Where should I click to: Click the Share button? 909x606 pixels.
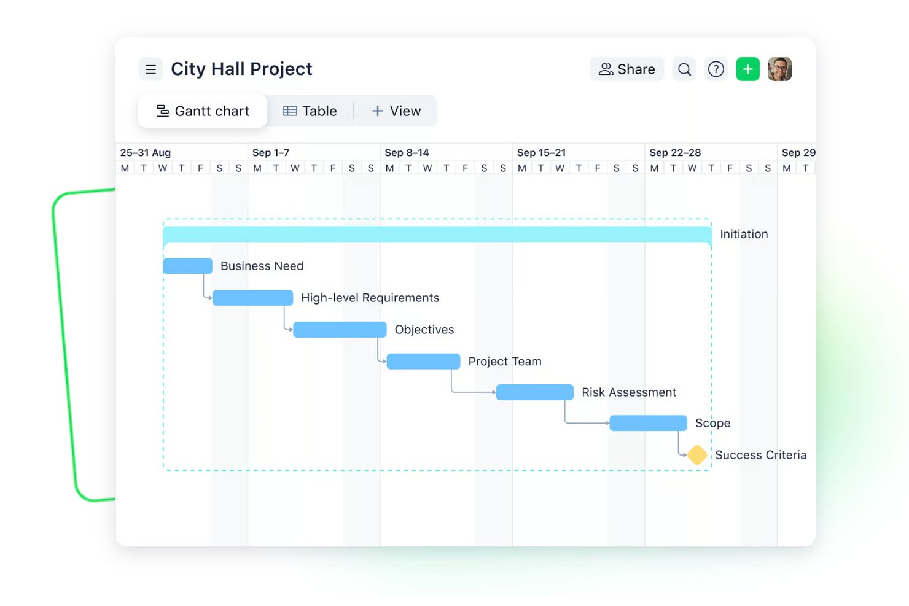coord(626,69)
